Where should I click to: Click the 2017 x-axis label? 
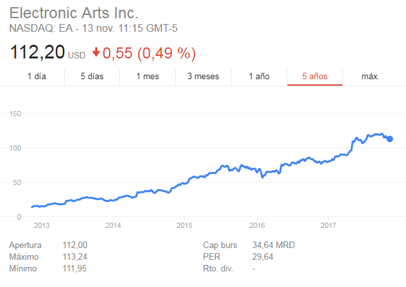(328, 225)
